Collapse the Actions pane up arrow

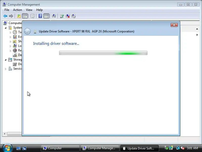[197, 29]
